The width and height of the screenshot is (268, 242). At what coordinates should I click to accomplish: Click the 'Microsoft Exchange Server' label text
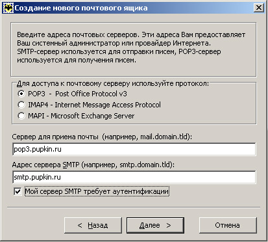pyautogui.click(x=93, y=116)
